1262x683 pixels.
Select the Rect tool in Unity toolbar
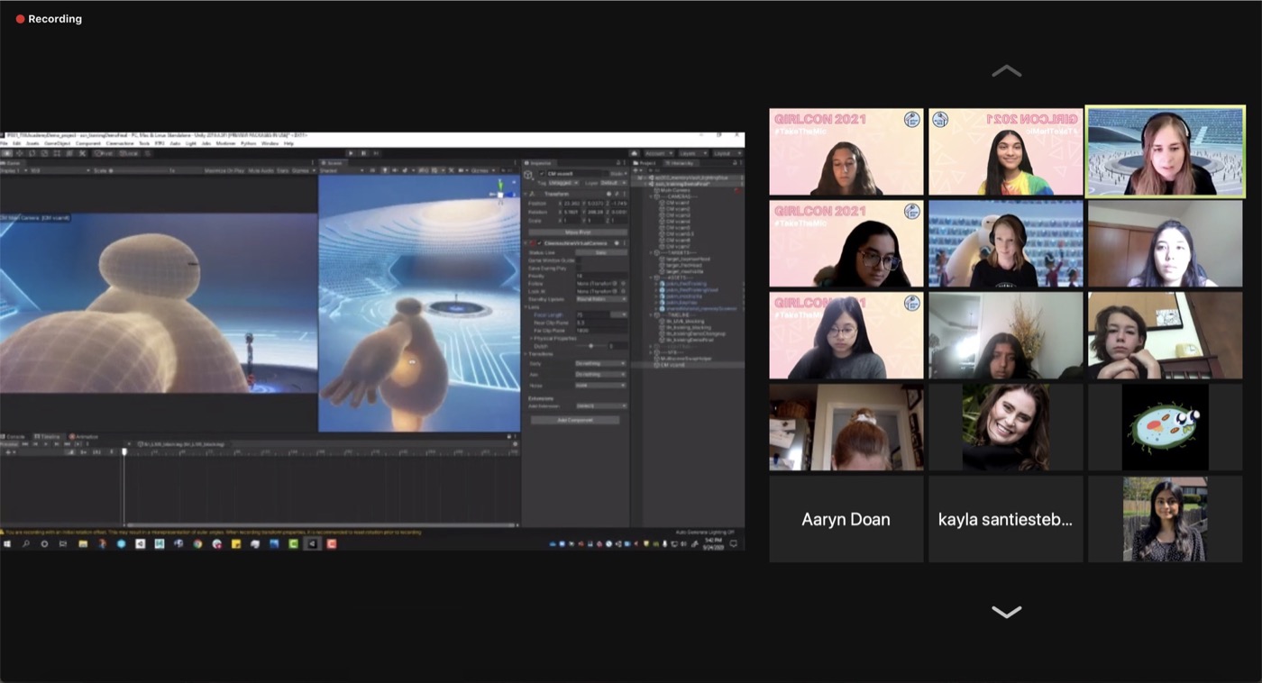point(58,153)
